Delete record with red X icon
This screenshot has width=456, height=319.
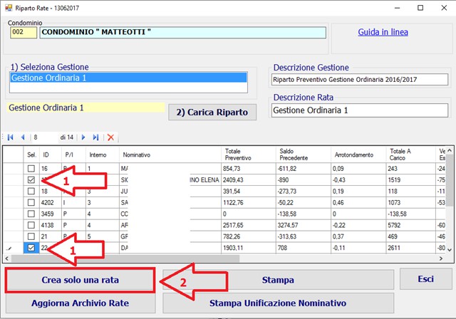click(x=111, y=137)
